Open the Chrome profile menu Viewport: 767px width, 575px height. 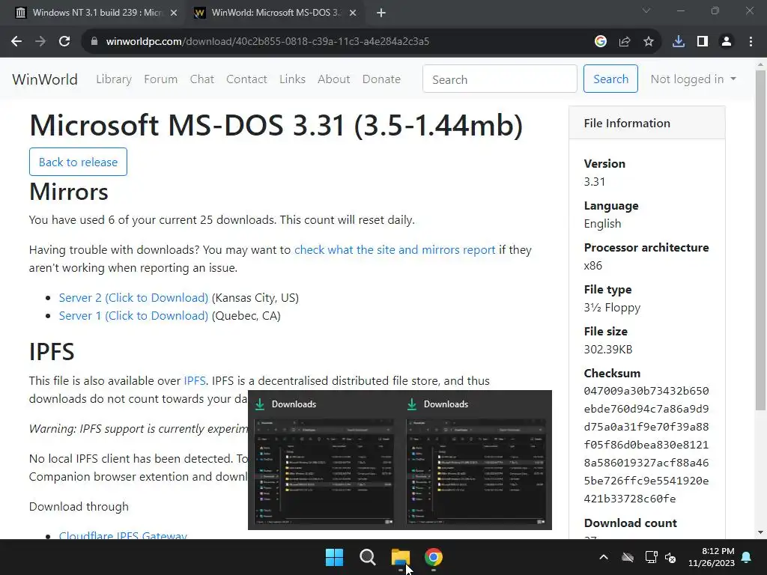pyautogui.click(x=727, y=42)
